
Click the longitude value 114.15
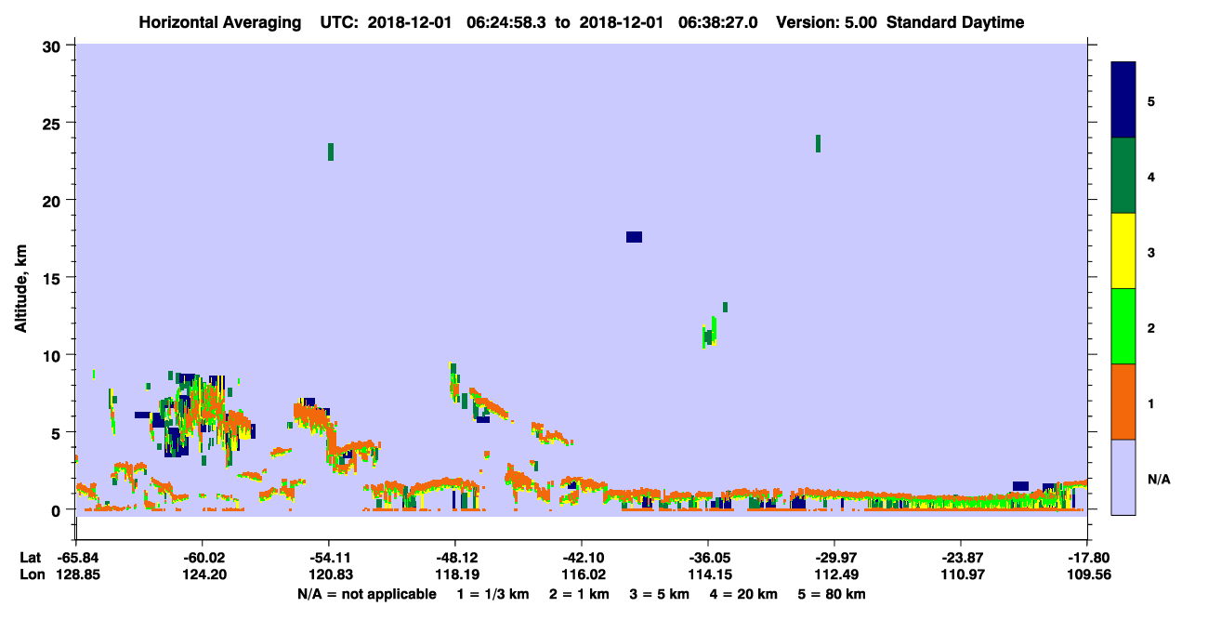click(x=708, y=574)
